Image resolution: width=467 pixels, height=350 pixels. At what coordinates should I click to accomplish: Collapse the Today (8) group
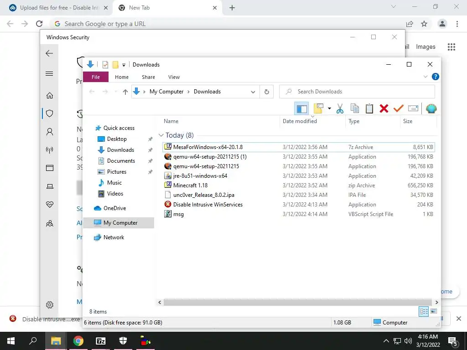click(161, 135)
